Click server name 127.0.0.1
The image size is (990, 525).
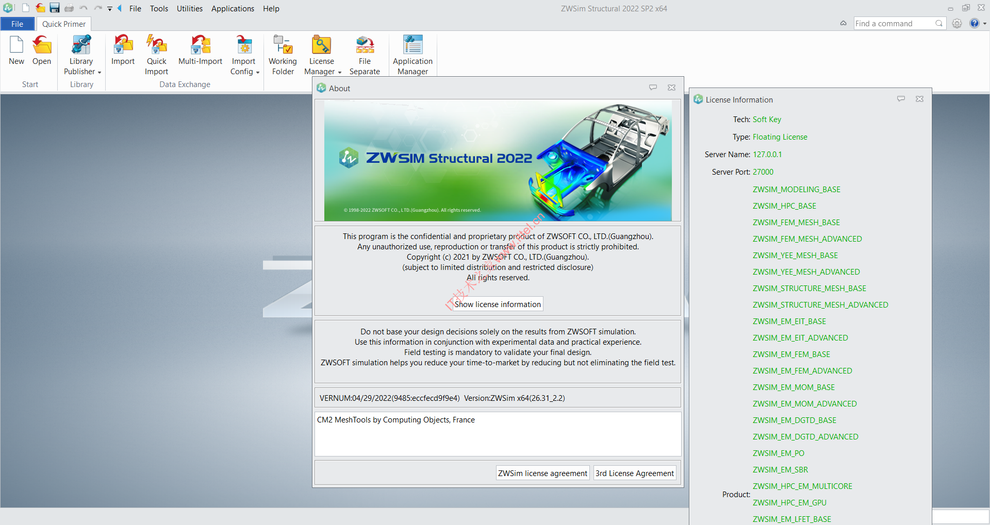point(767,155)
